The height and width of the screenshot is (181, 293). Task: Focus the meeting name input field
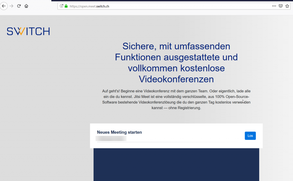[x=169, y=139]
